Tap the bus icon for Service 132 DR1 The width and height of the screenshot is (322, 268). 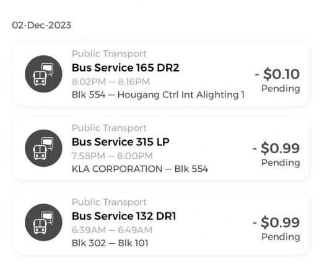[43, 222]
